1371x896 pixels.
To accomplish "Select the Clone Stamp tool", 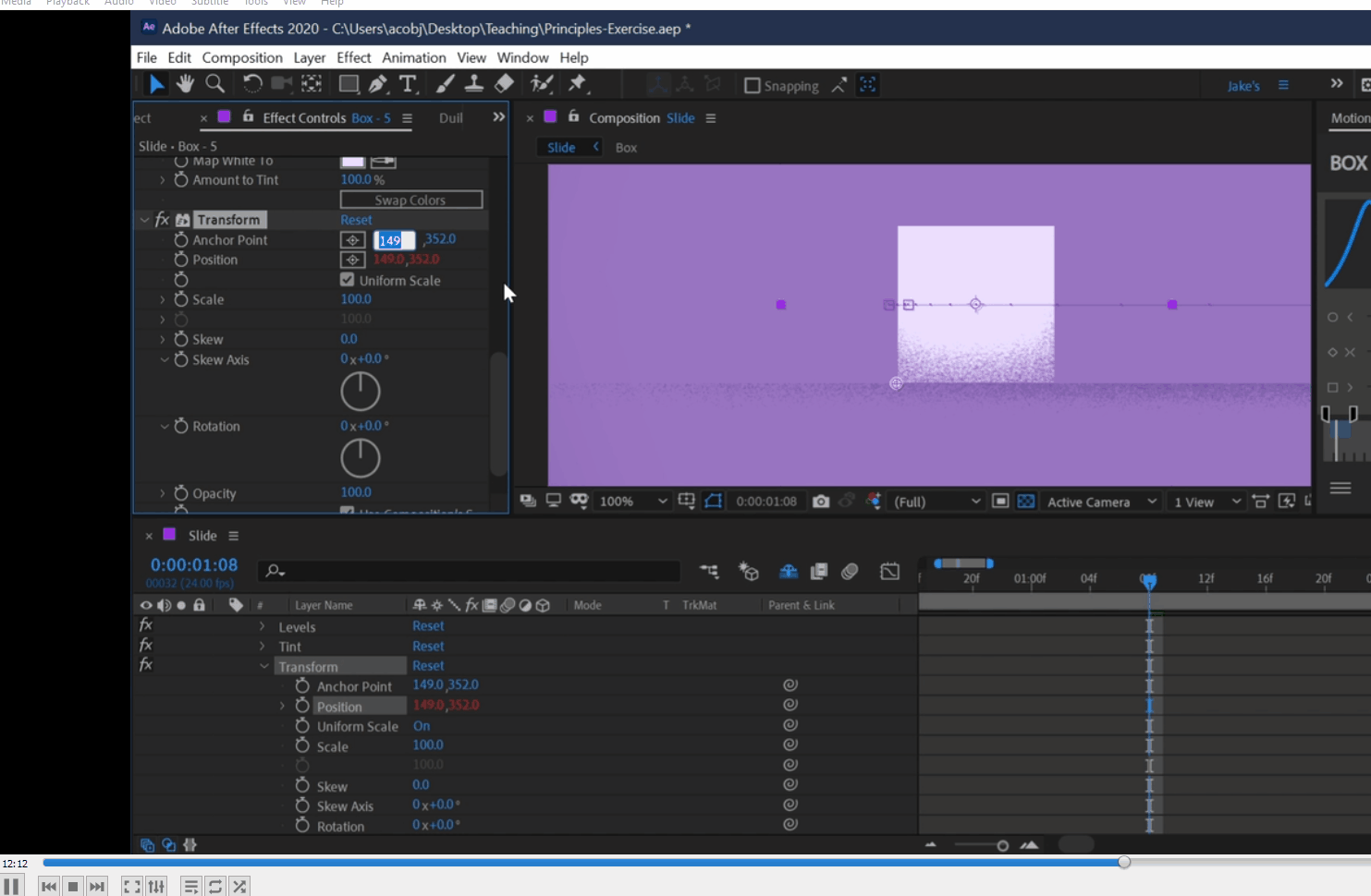I will [x=474, y=84].
